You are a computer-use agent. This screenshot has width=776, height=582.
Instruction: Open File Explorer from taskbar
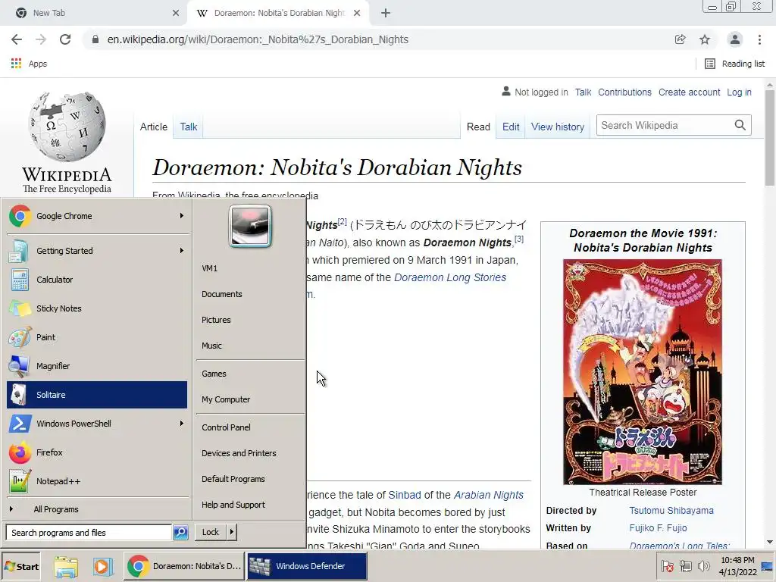pyautogui.click(x=67, y=566)
